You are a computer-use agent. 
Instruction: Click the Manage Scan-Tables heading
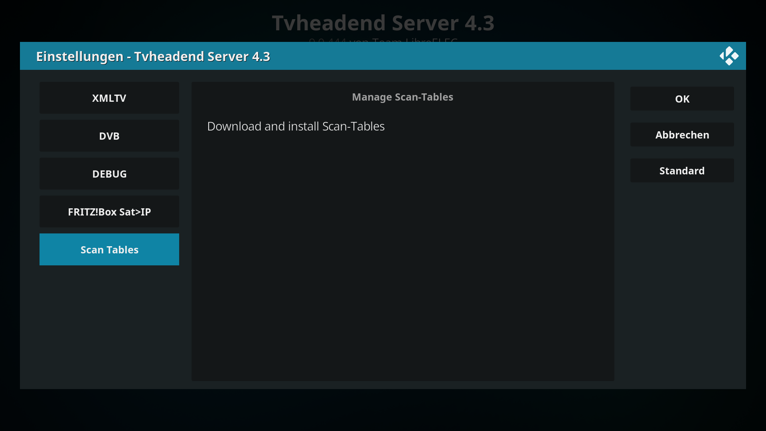pos(403,97)
